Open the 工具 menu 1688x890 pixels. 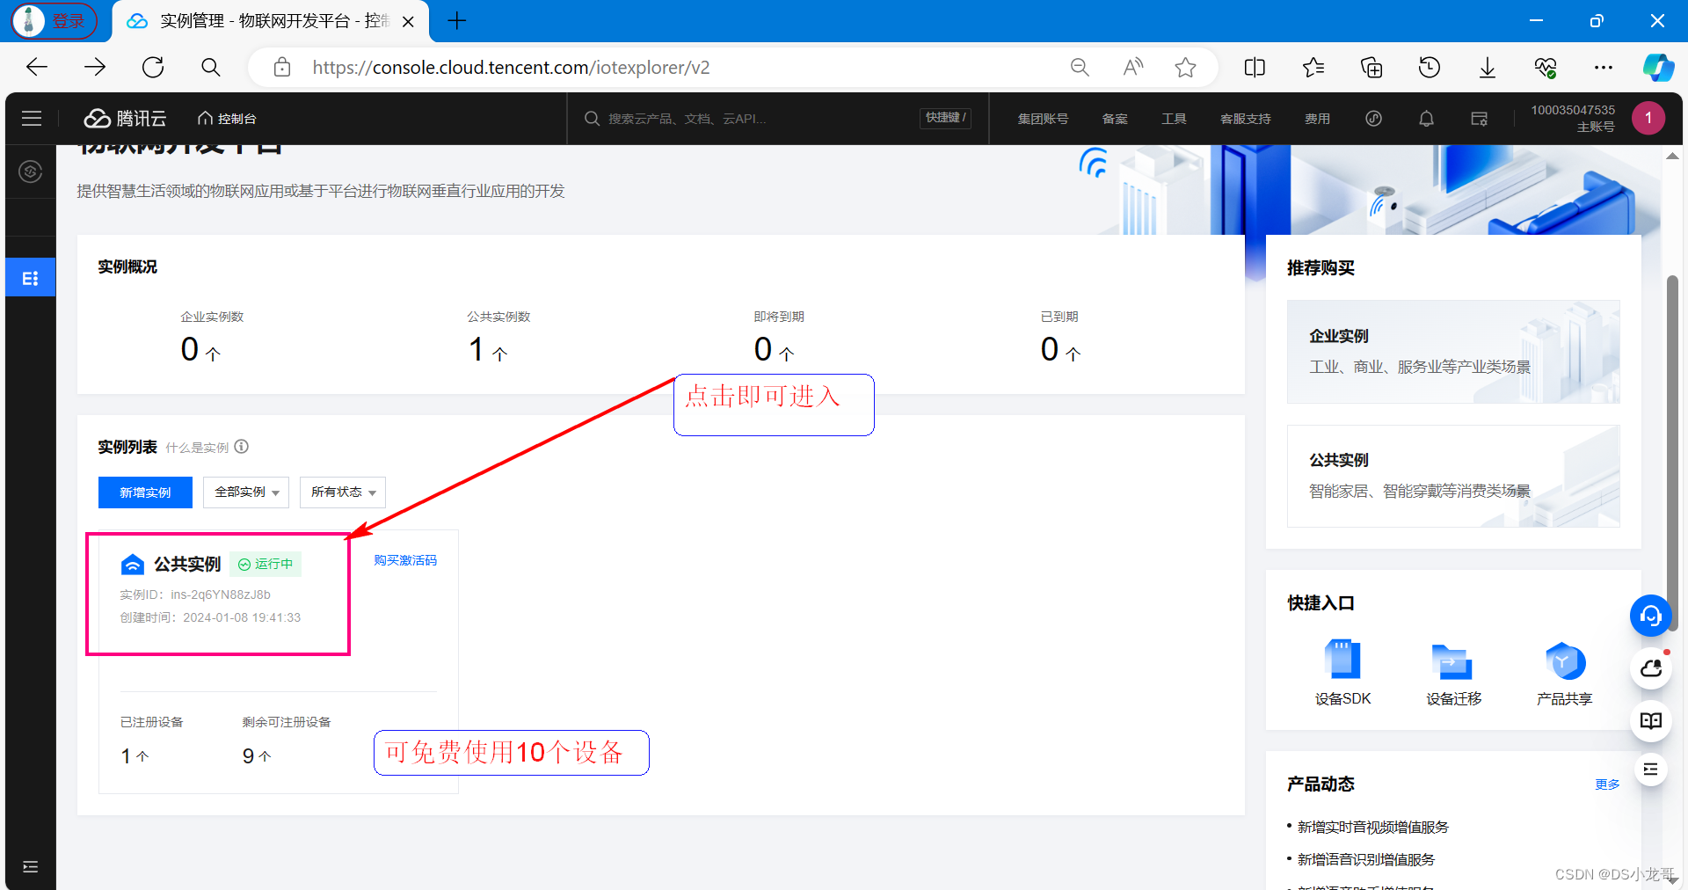(x=1174, y=118)
